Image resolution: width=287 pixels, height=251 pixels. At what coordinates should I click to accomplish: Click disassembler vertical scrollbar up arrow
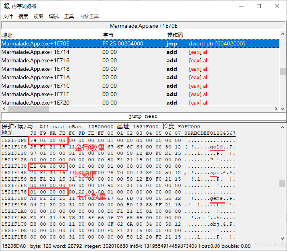point(283,34)
